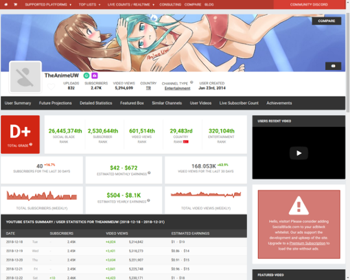Open the Entertainment channel type link
This screenshot has height=280, width=350.
click(178, 89)
